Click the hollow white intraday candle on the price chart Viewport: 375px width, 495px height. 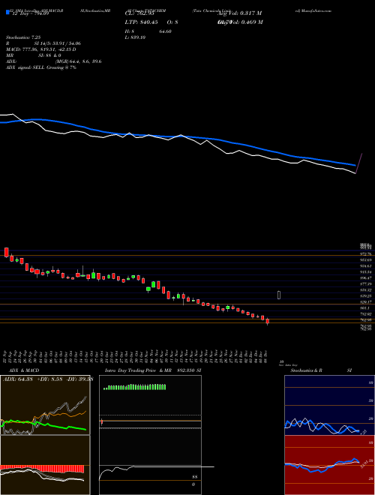click(279, 295)
